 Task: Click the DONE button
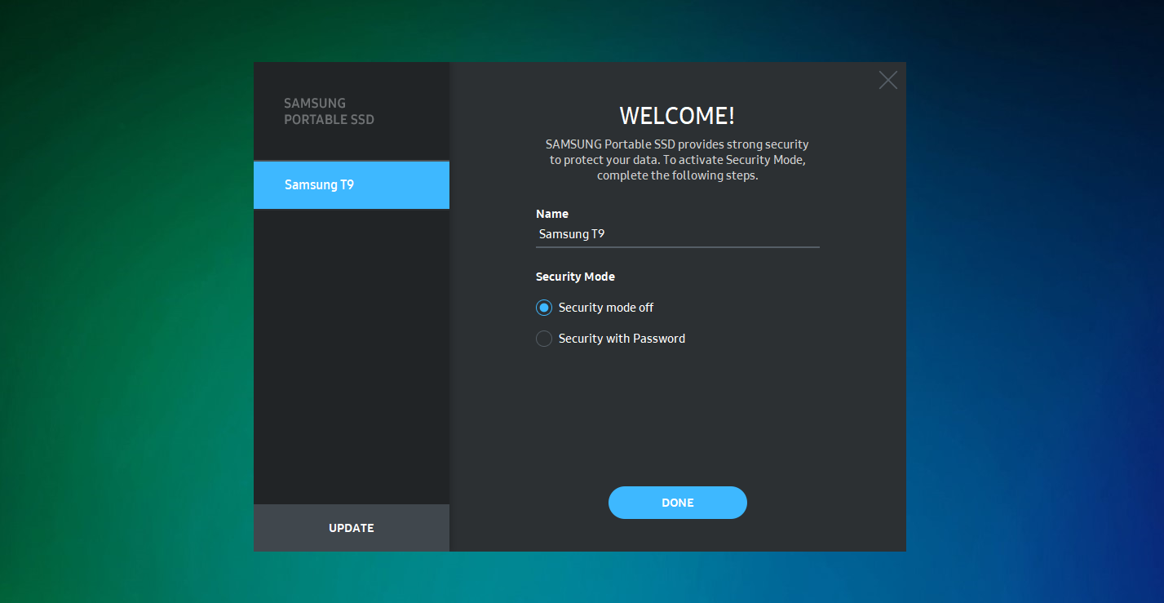pyautogui.click(x=678, y=503)
